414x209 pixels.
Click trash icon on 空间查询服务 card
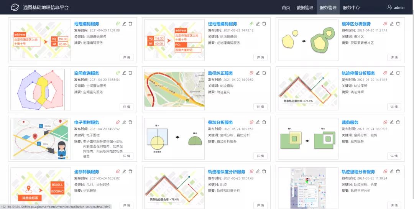[x=130, y=73]
